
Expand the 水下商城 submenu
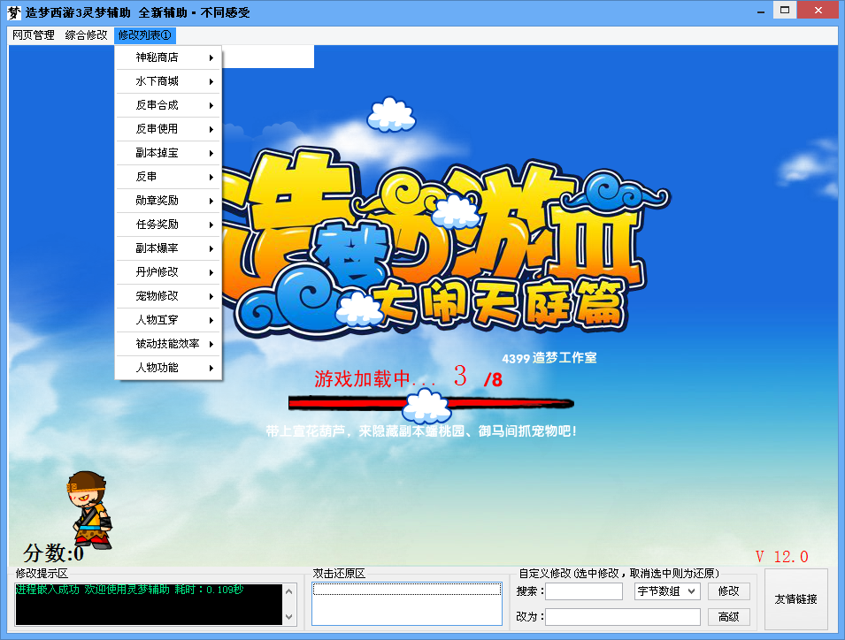click(x=168, y=81)
